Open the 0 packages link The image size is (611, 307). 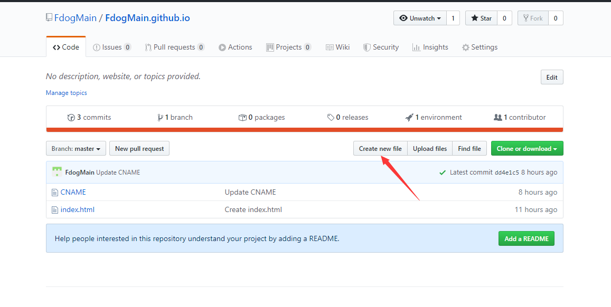pyautogui.click(x=261, y=117)
